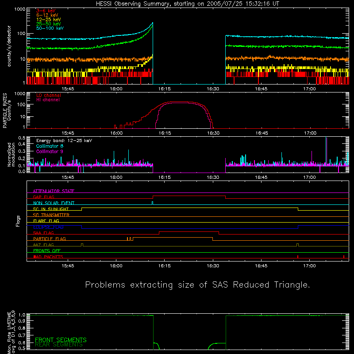This screenshot has height=354, width=354.
Task: Click the HI channel legend label
Action: (48, 100)
